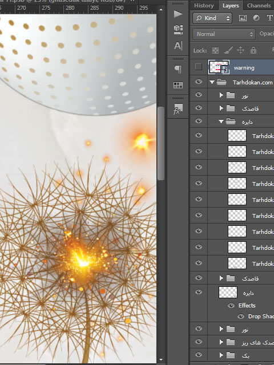
Task: Show the hidden warning layer
Action: pyautogui.click(x=199, y=67)
